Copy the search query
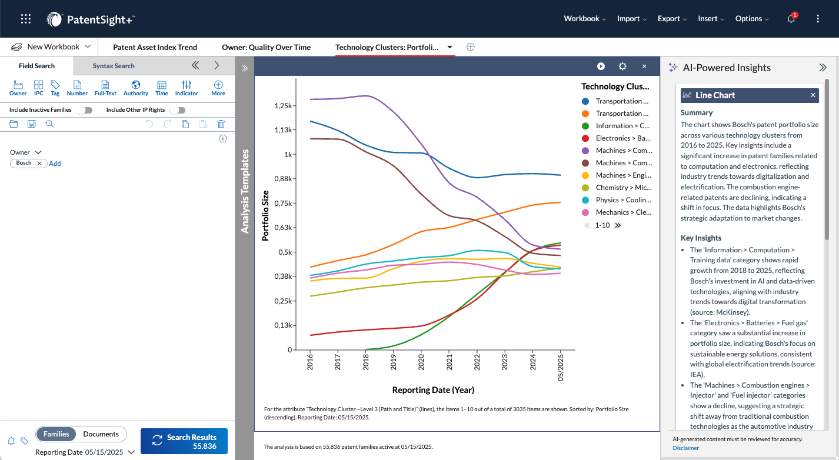839x460 pixels. [185, 124]
